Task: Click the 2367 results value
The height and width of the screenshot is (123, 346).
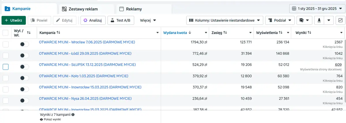Action: 339,42
